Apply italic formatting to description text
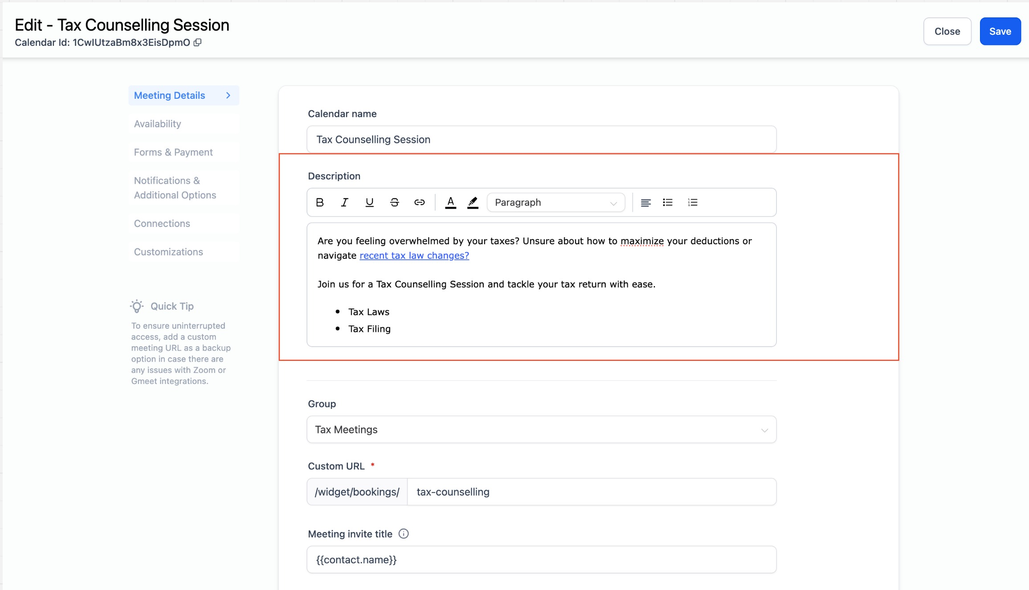The image size is (1029, 590). pyautogui.click(x=344, y=202)
